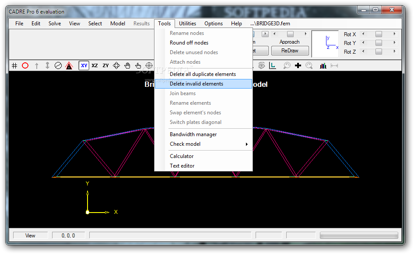The image size is (414, 254).
Task: Open the Options menu
Action: point(214,24)
